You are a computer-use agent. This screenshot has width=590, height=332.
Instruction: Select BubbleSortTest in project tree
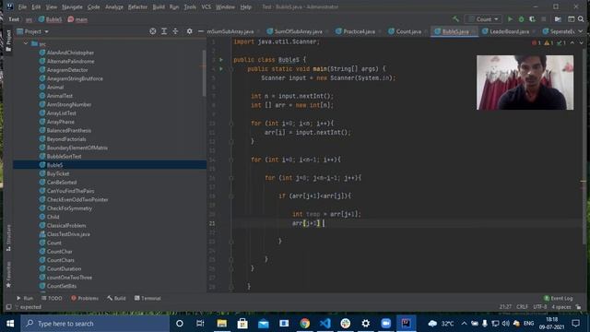pos(64,156)
